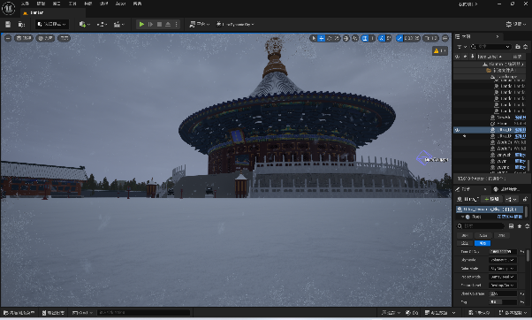Open the Sky mode dropdown

tap(503, 260)
